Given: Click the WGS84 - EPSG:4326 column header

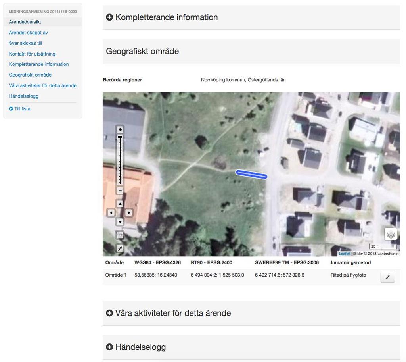Looking at the screenshot, I should pyautogui.click(x=157, y=262).
